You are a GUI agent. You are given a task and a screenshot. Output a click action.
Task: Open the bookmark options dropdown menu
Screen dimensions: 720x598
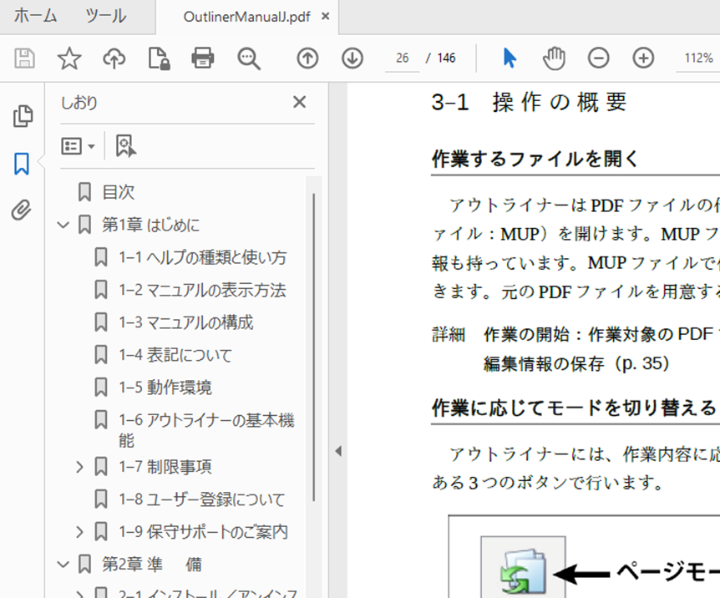pyautogui.click(x=78, y=146)
